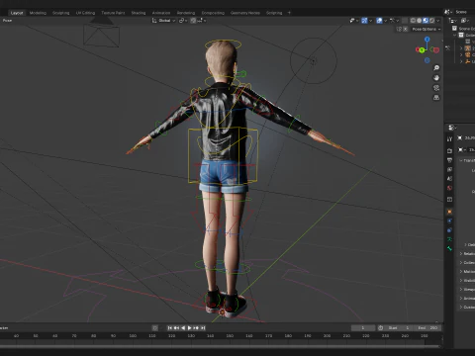Click the Scene name field
The image size is (475, 356).
[464, 12]
